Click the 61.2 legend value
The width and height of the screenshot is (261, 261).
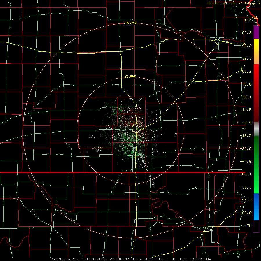[x=247, y=71]
